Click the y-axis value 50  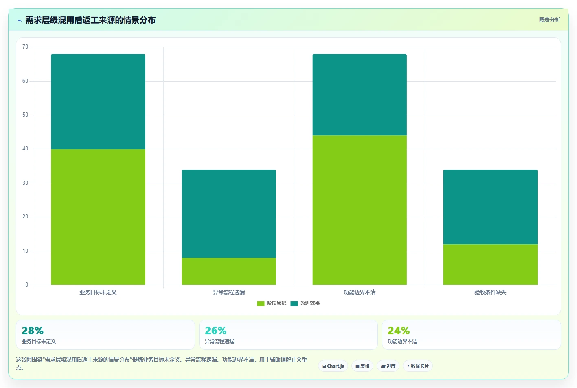pyautogui.click(x=25, y=115)
